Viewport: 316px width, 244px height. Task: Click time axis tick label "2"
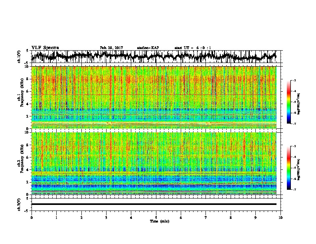click(81, 218)
